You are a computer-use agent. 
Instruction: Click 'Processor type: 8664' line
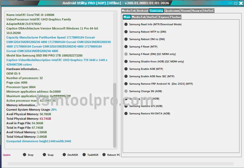[21, 87]
